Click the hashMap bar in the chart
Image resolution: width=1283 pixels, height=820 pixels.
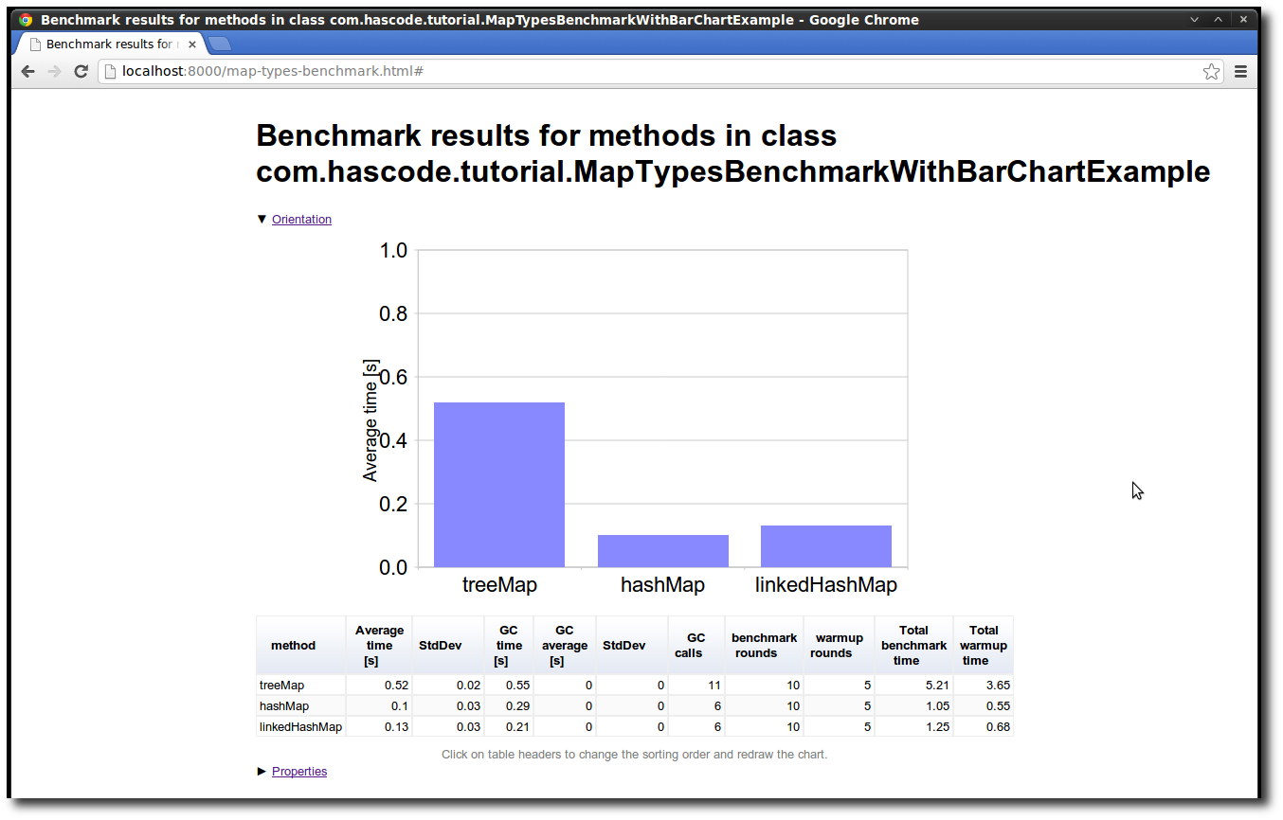coord(663,551)
